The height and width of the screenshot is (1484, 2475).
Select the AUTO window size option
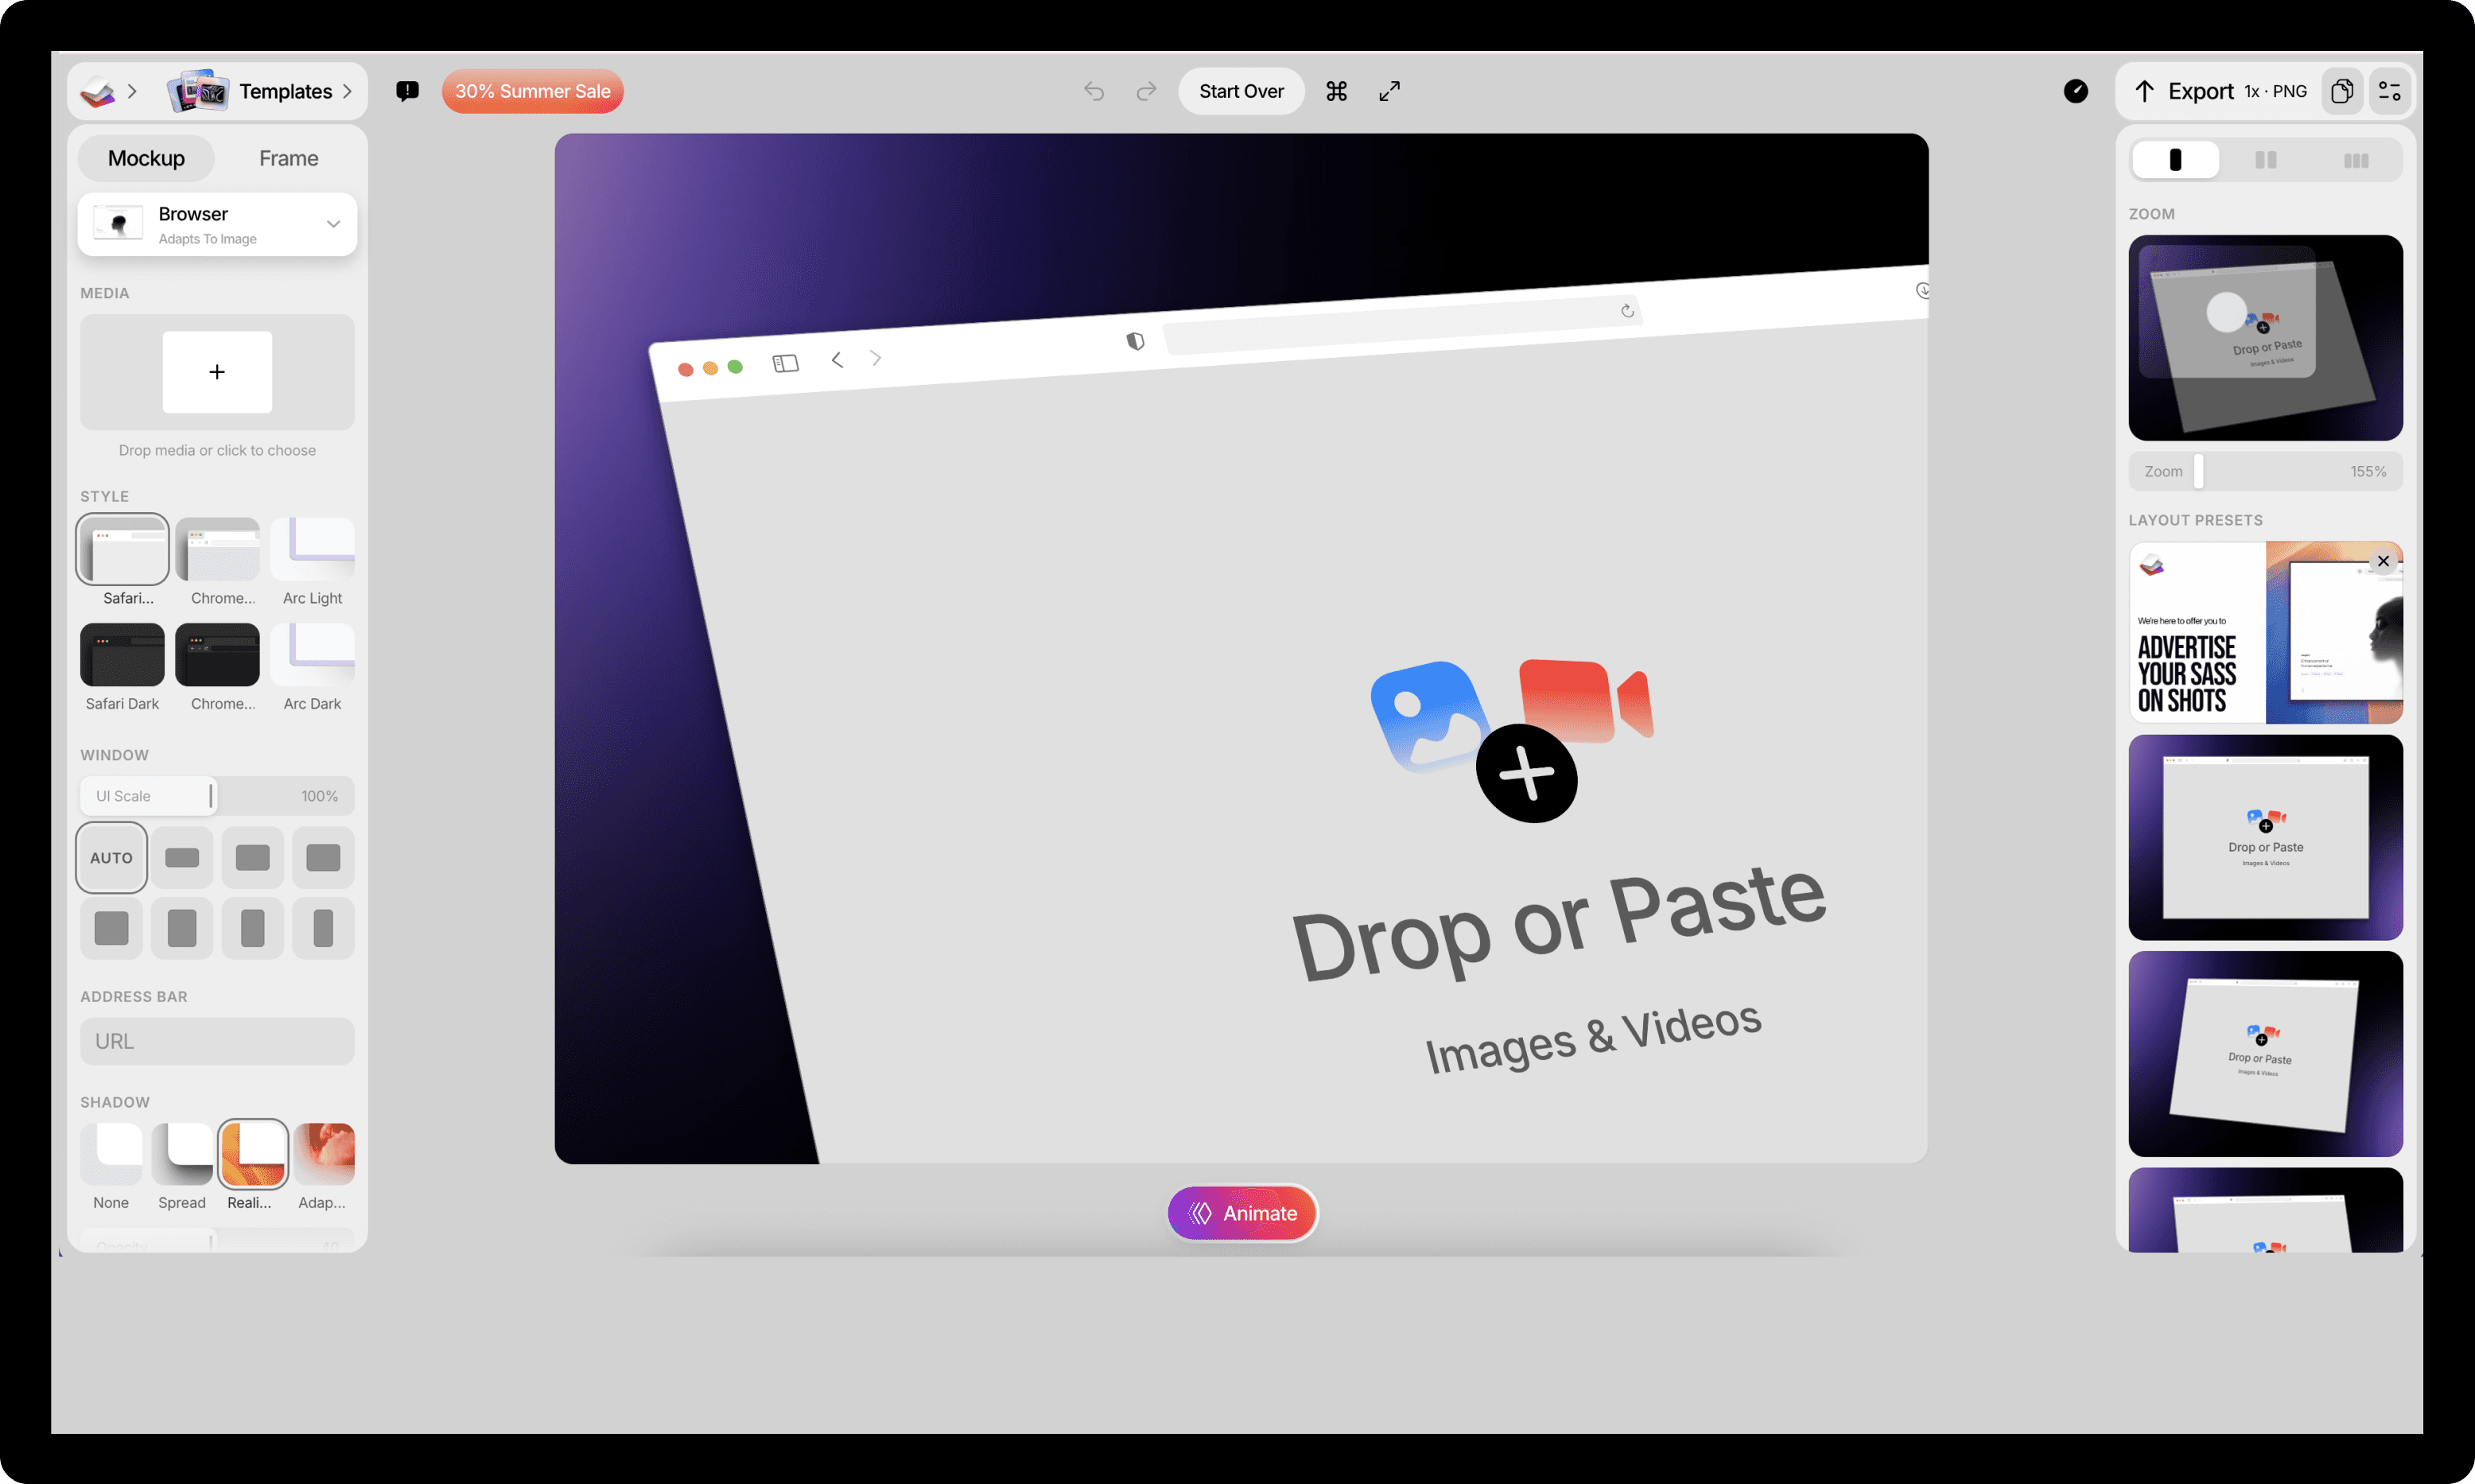point(111,858)
